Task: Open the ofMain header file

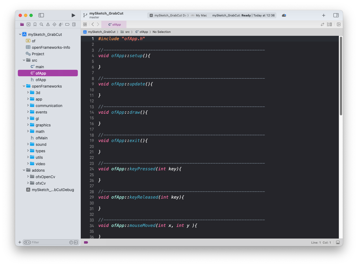Action: coord(39,138)
